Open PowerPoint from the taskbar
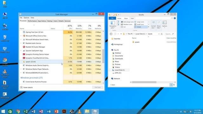This screenshot has height=114, width=203. 56,111
